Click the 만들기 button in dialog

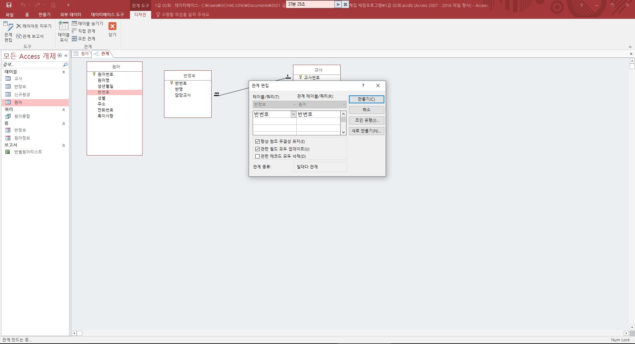[366, 99]
